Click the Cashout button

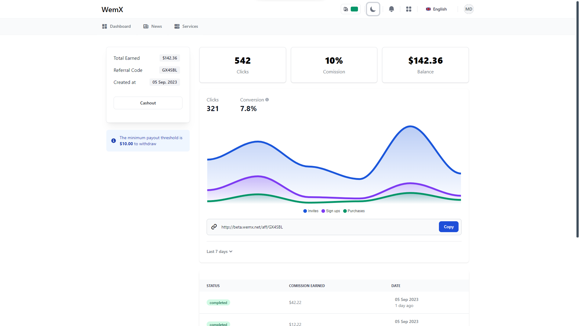tap(148, 103)
